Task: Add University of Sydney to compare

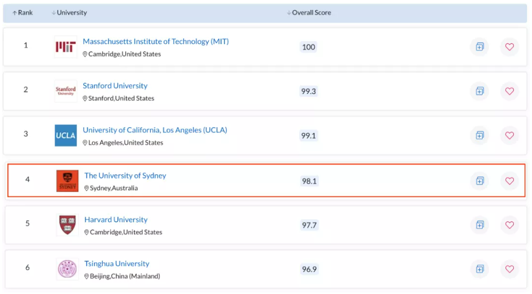Action: click(480, 181)
